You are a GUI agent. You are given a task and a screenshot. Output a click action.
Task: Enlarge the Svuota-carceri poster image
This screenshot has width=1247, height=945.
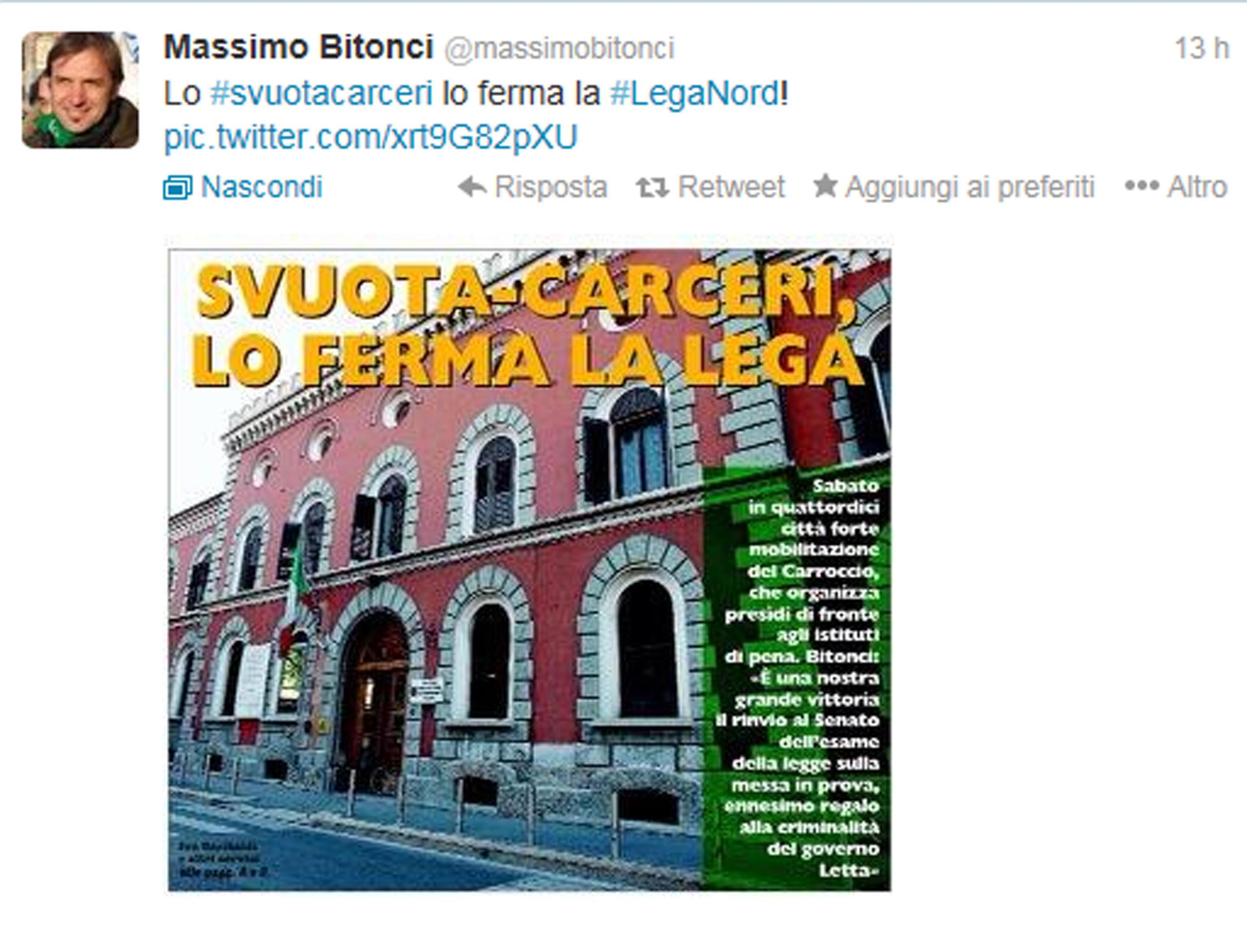529,570
